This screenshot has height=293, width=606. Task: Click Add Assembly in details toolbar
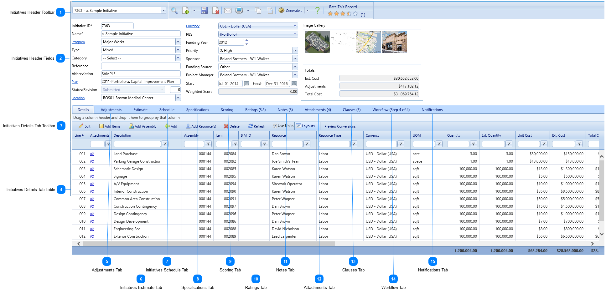tap(142, 126)
